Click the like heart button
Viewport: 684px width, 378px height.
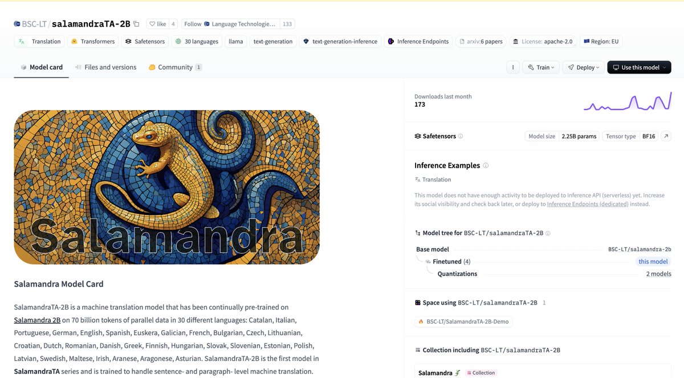[157, 24]
